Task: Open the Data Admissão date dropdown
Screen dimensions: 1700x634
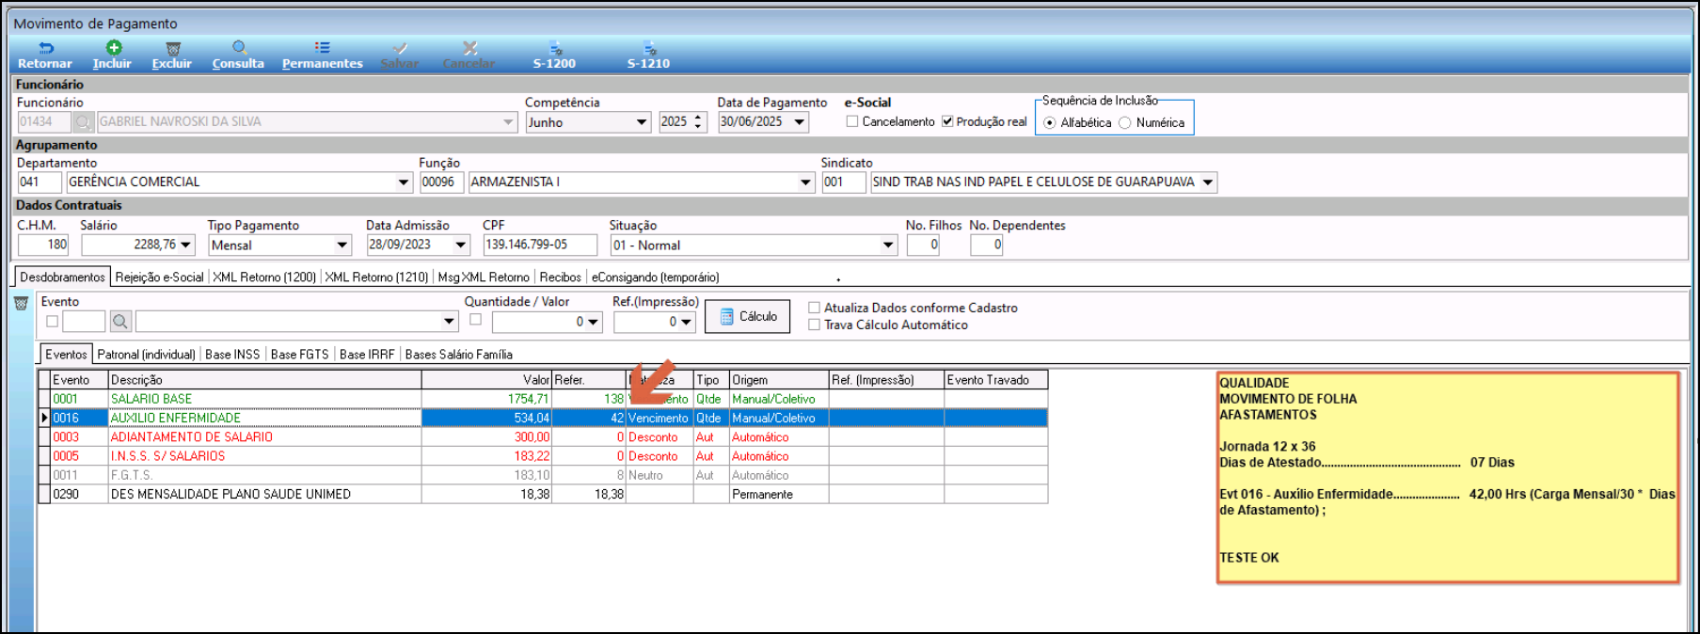Action: pos(461,246)
